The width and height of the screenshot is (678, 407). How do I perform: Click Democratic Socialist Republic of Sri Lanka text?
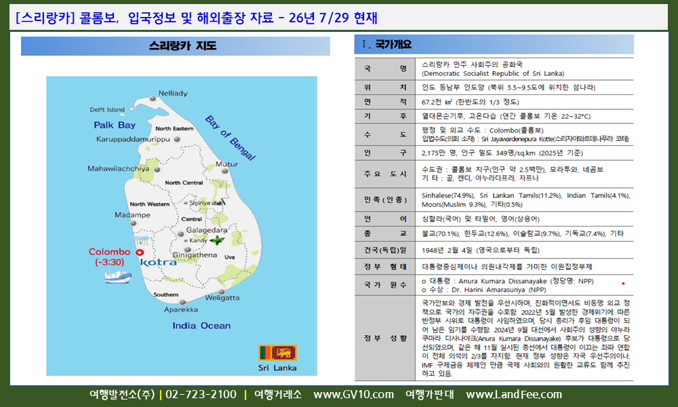493,73
